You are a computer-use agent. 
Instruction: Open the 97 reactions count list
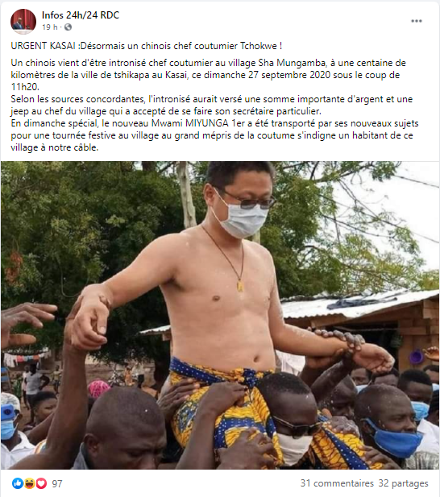tap(57, 483)
